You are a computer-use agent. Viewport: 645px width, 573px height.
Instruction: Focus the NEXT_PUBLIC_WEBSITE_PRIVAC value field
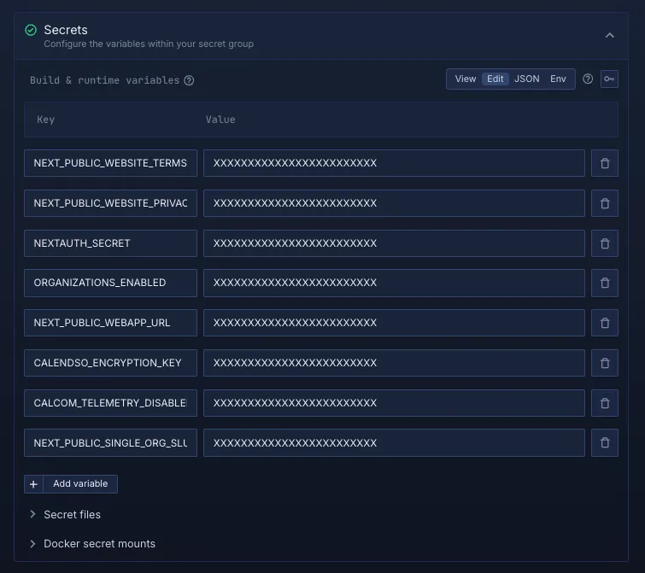click(394, 203)
